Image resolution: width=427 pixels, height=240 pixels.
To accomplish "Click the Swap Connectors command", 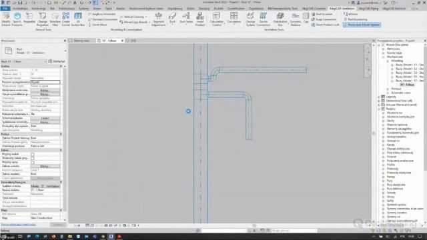I will [324, 19].
